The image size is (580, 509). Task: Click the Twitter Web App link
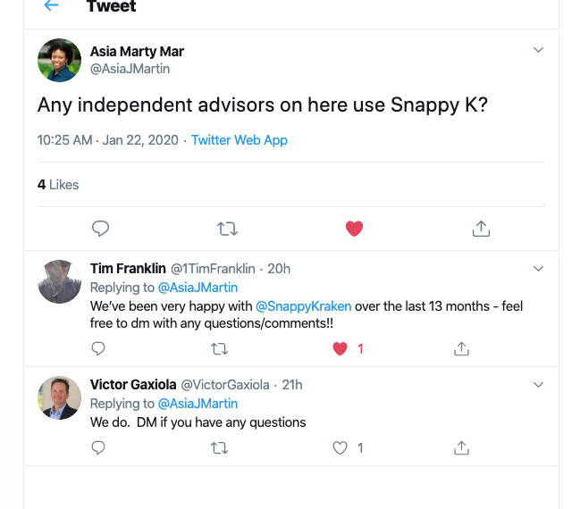[240, 140]
